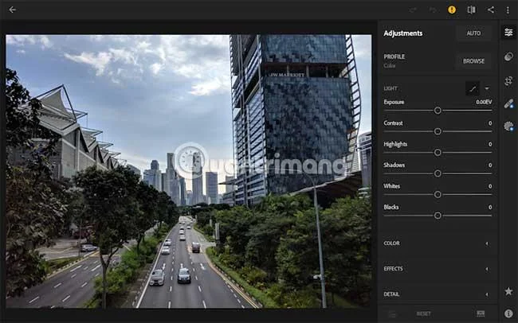Toggle the before/after compare view
The height and width of the screenshot is (323, 518).
pos(472,10)
